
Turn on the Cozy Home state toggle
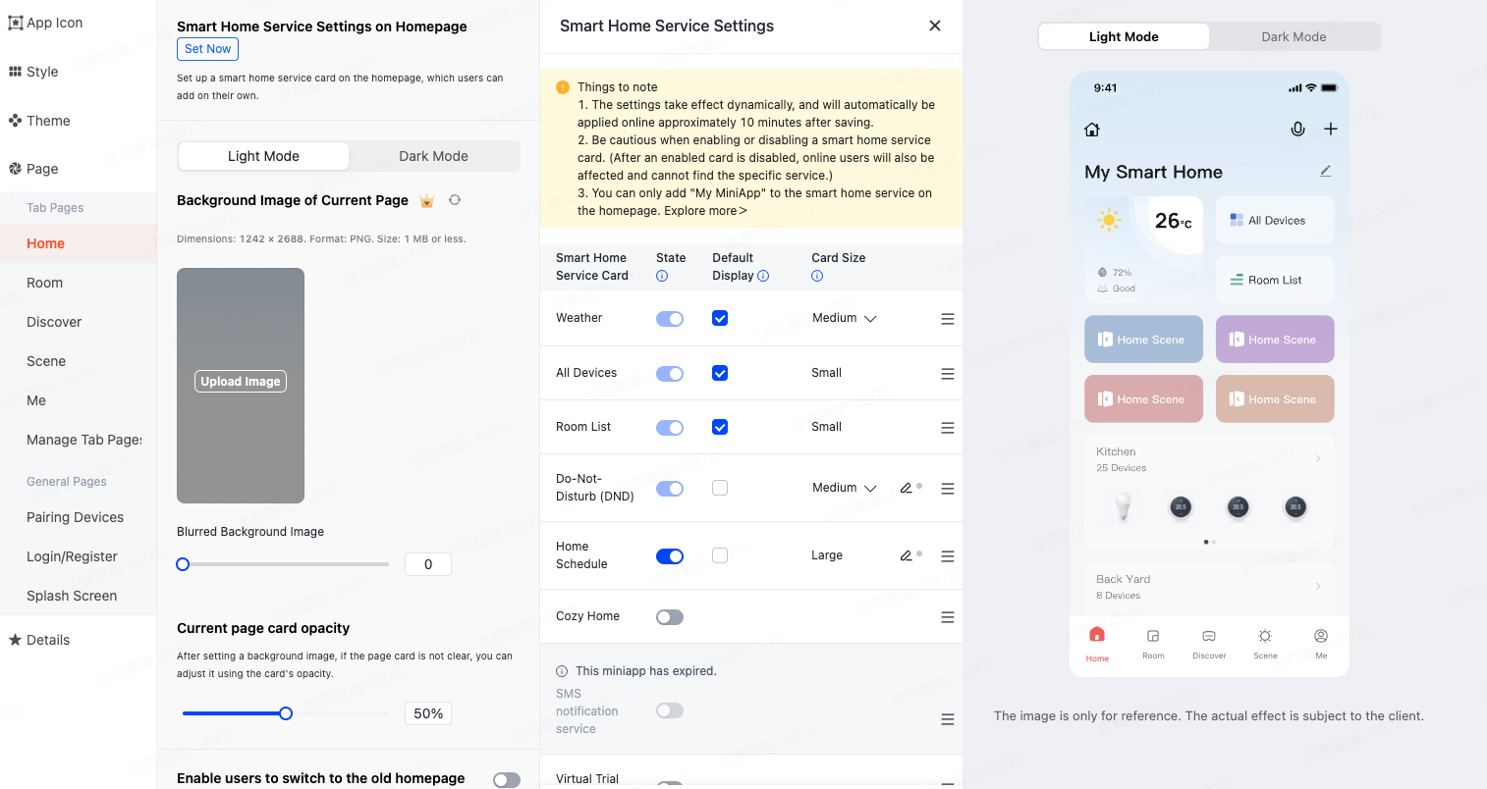[670, 617]
